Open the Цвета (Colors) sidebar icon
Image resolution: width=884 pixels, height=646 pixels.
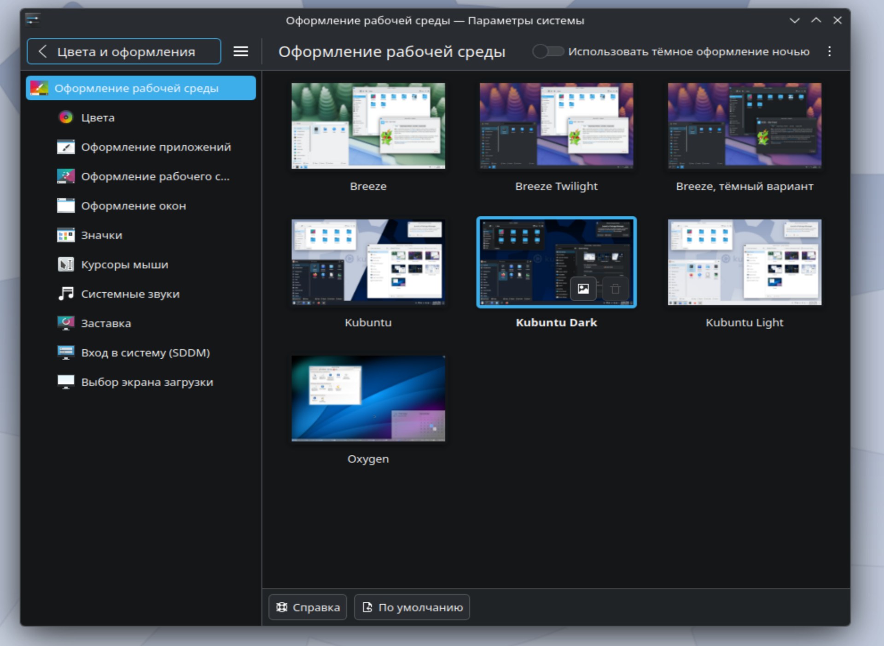65,117
